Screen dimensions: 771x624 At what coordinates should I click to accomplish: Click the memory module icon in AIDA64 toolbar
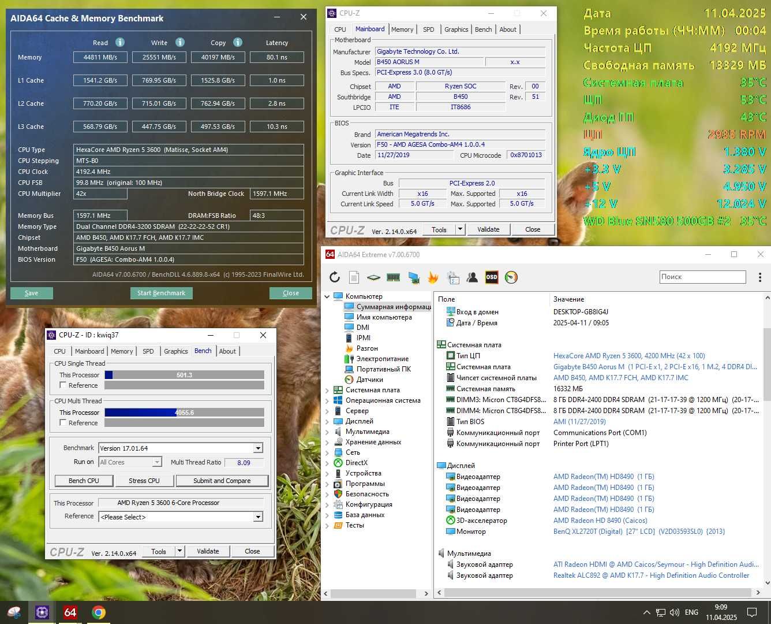tap(393, 277)
